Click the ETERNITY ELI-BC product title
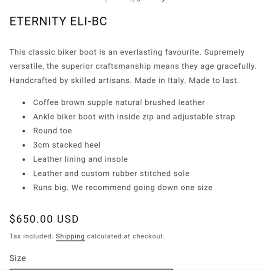This screenshot has height=270, width=269. click(58, 21)
